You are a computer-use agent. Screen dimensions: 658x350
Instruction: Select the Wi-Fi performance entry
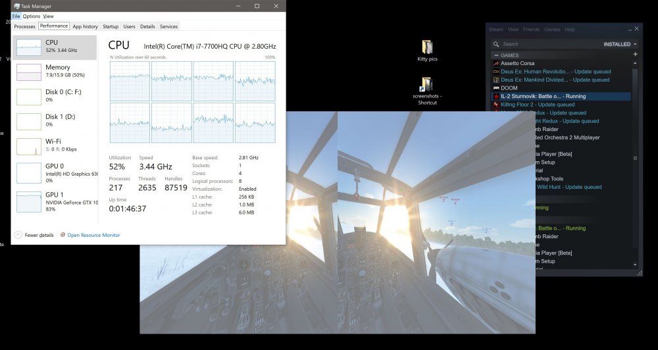55,147
